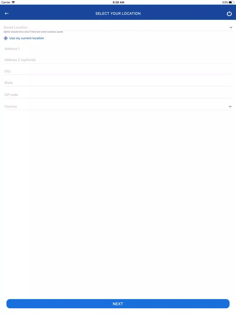
Task: Open the Country dropdown field
Action: (118, 106)
